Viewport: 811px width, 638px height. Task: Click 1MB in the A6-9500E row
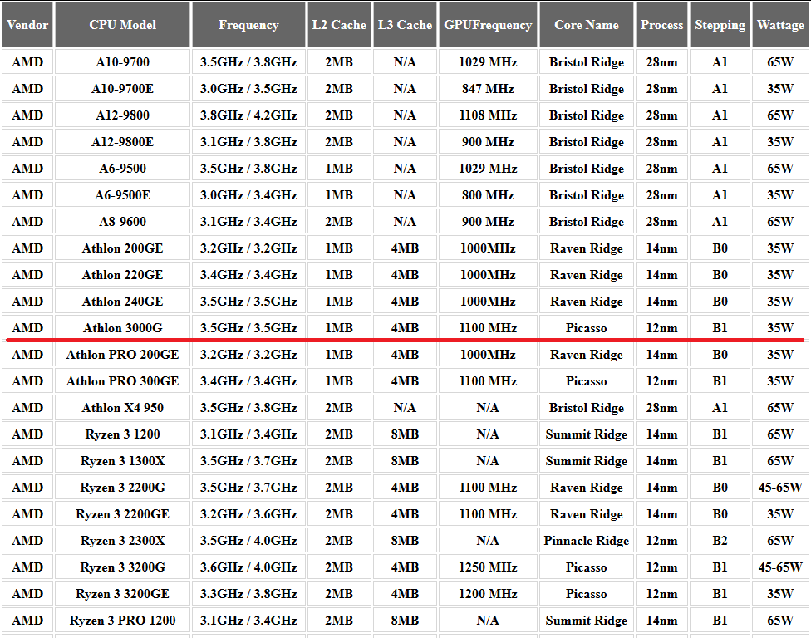tap(339, 195)
